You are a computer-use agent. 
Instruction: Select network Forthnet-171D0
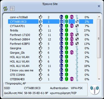(x=50, y=35)
